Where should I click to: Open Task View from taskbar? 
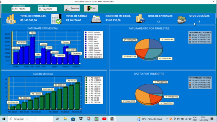point(57,119)
